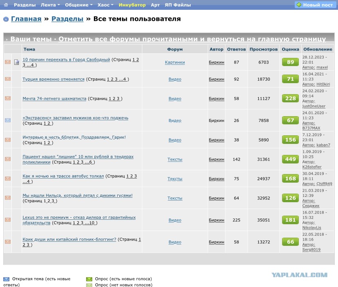The image size is (338, 287).
Task: Open Разделы in the top menu
Action: click(25, 5)
